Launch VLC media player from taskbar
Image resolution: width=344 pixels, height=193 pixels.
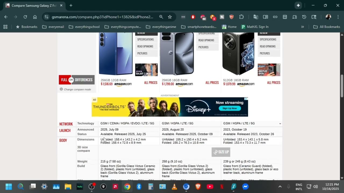(174, 187)
